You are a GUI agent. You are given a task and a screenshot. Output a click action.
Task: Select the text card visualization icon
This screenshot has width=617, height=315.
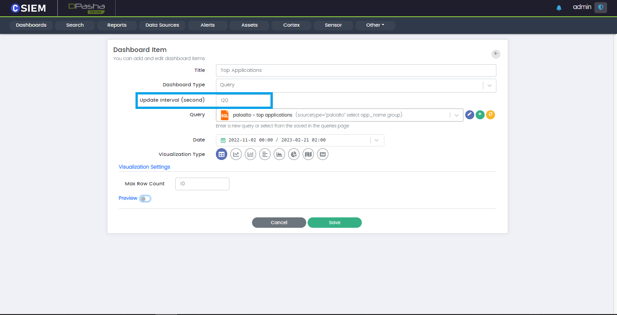click(323, 154)
